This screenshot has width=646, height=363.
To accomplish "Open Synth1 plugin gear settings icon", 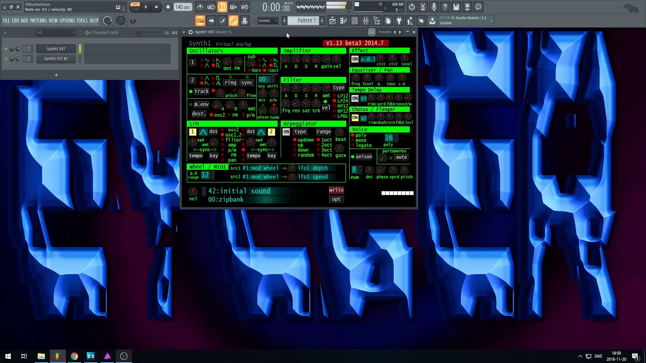I will [190, 32].
